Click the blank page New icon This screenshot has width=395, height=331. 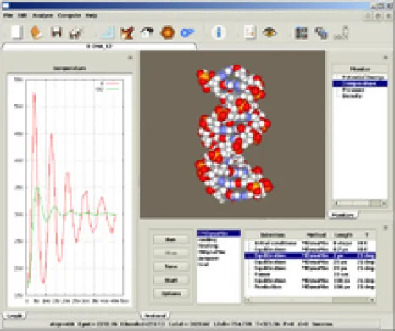17,32
